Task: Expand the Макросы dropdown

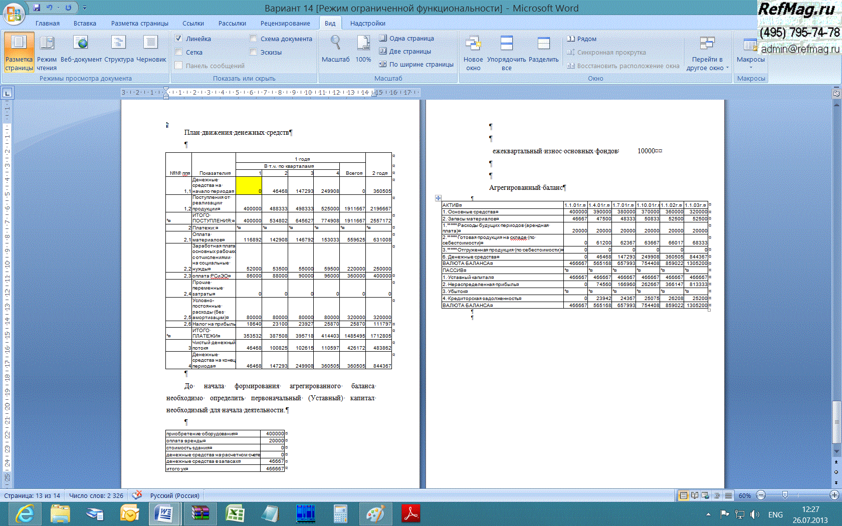Action: point(750,63)
